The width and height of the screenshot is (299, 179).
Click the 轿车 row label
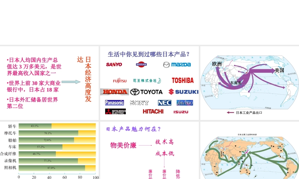(12, 126)
